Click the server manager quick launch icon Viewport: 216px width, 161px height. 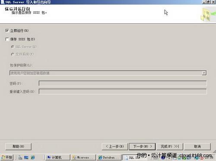click(20, 158)
